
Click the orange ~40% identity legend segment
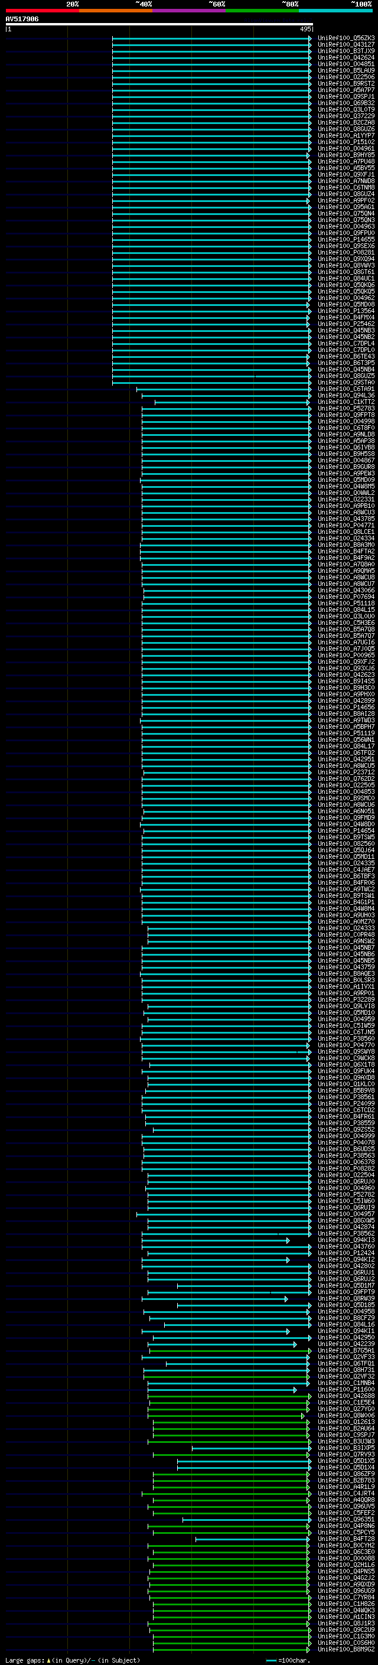[116, 11]
